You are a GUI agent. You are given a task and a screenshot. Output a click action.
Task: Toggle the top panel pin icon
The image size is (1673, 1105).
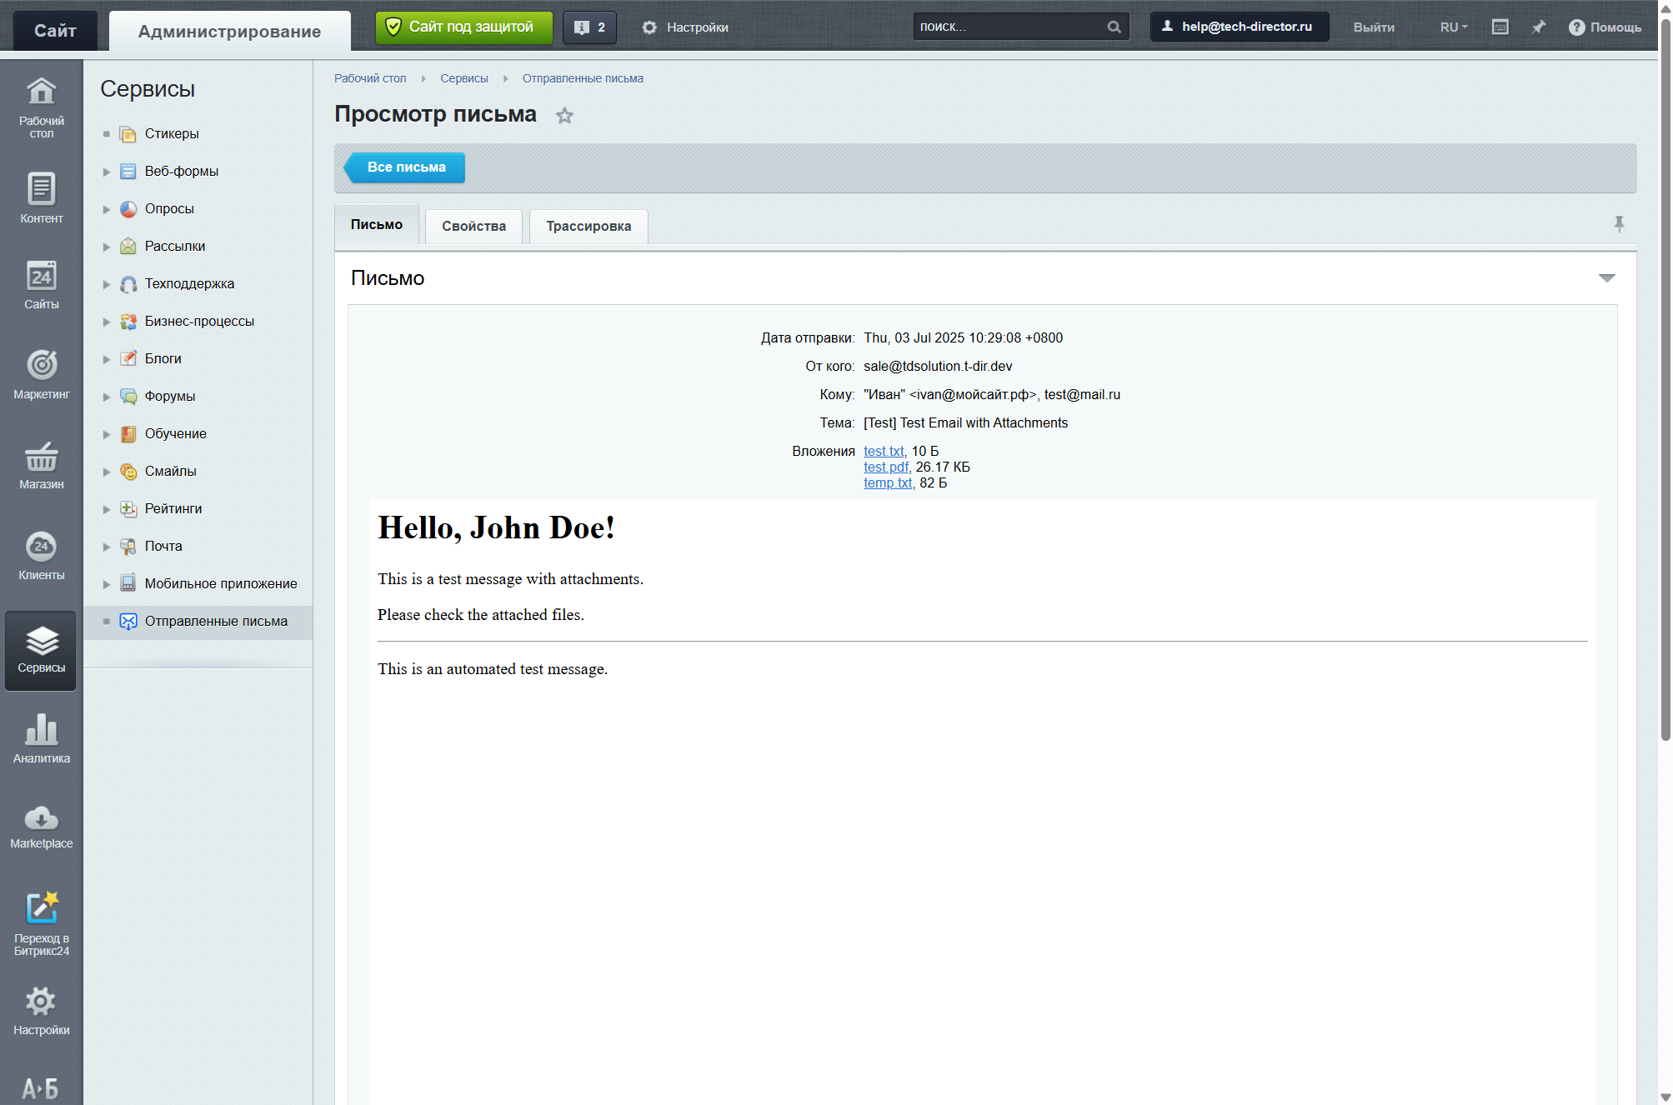point(1538,27)
